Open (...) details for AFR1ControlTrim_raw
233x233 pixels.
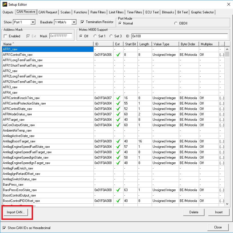click(222, 55)
